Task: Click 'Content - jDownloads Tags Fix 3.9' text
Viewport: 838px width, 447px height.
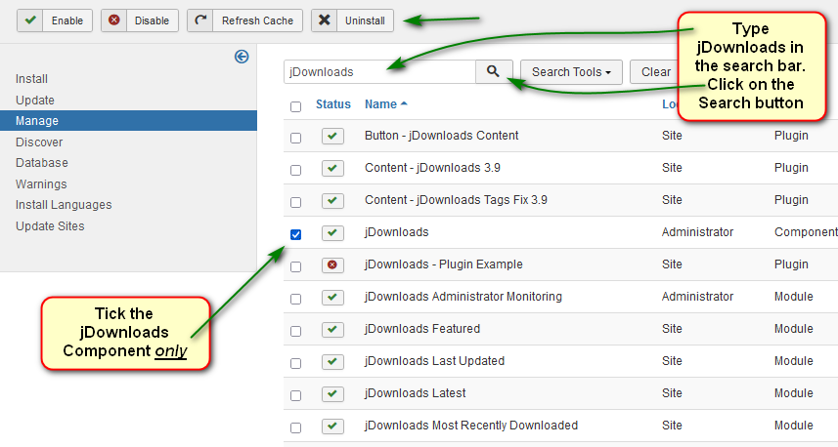Action: (x=456, y=200)
